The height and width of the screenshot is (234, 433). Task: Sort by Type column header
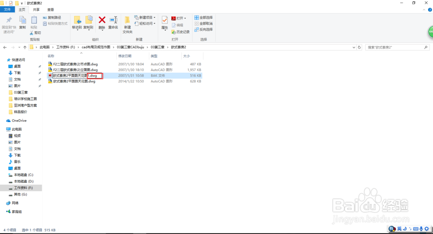[154, 56]
